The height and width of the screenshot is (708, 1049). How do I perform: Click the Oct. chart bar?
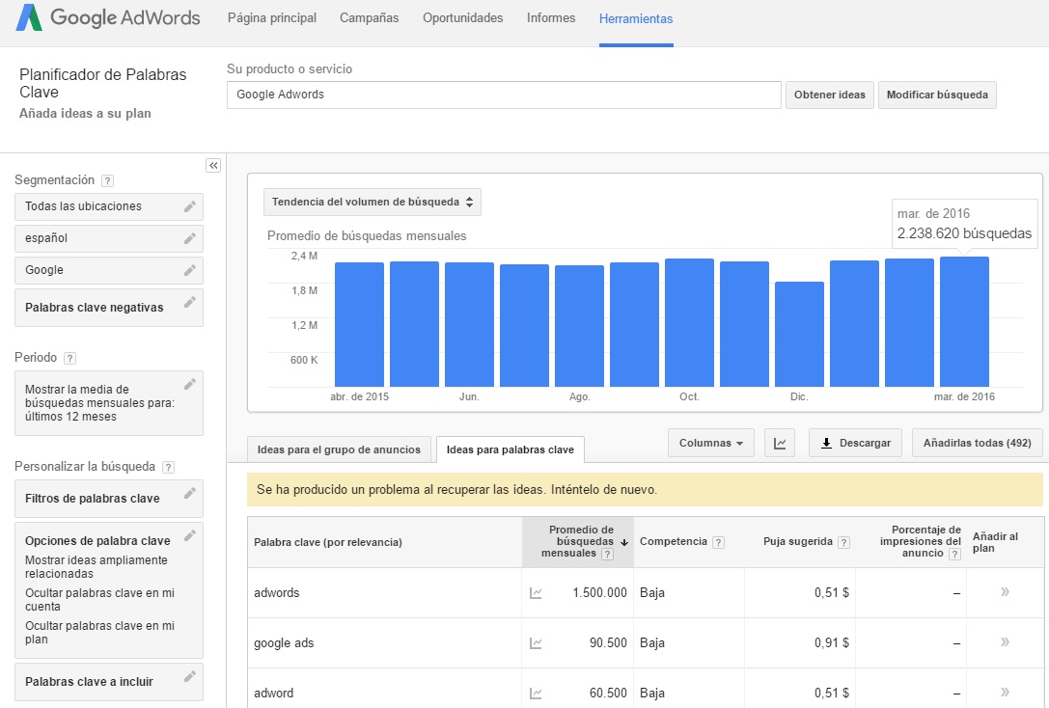point(689,322)
